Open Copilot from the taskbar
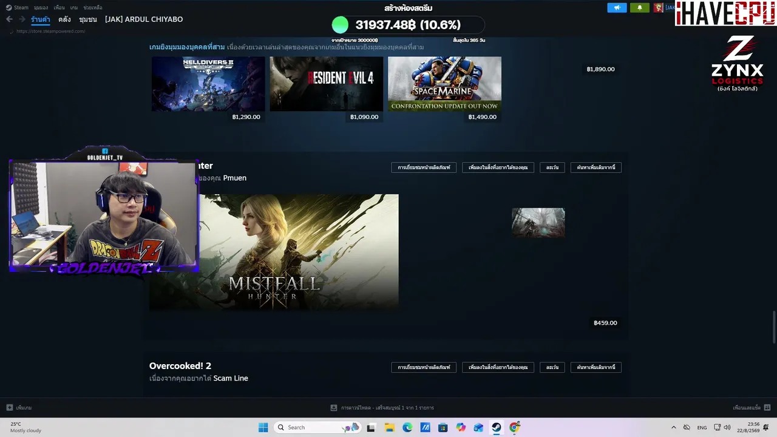This screenshot has height=437, width=777. 461,427
